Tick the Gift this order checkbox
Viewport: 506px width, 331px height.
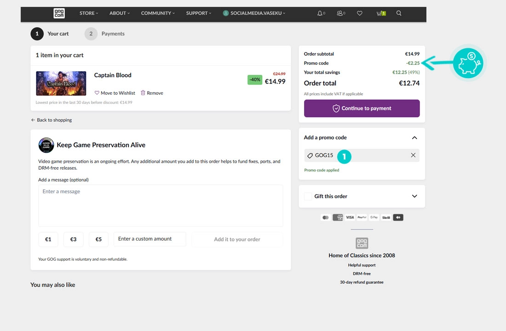point(308,196)
